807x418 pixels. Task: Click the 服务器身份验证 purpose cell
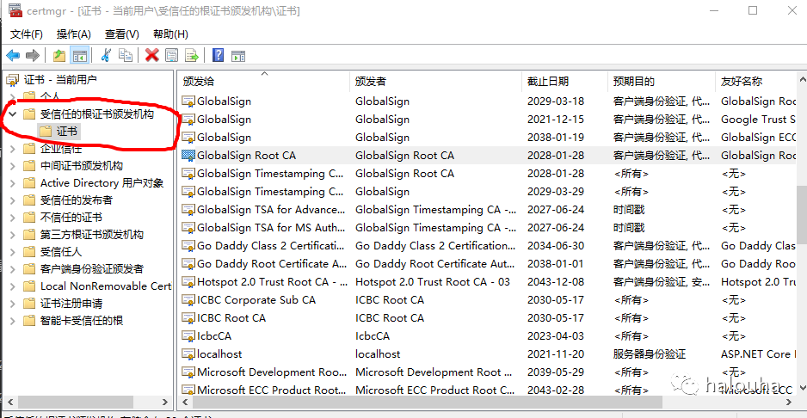coord(650,354)
